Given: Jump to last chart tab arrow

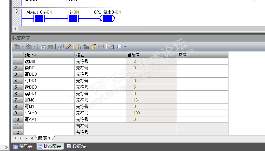Looking at the screenshot, I should (32, 138).
